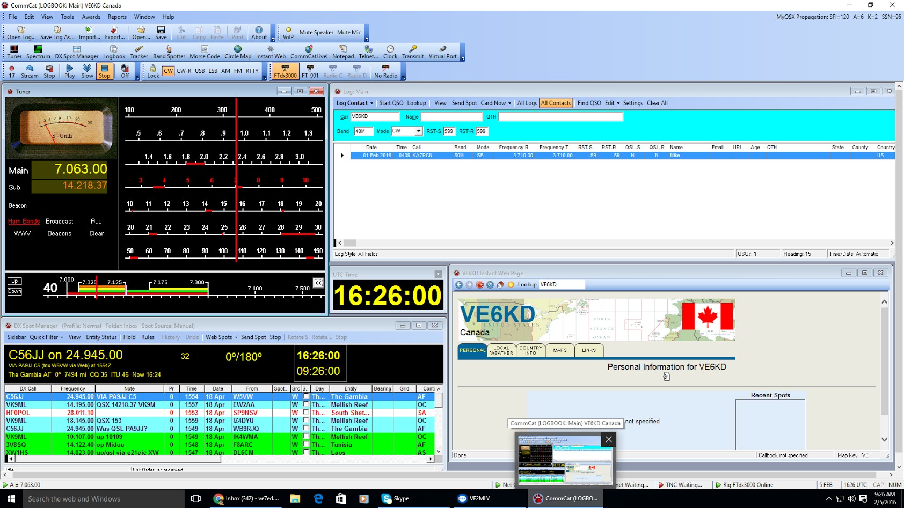Expand the selected log row arrow

point(342,156)
